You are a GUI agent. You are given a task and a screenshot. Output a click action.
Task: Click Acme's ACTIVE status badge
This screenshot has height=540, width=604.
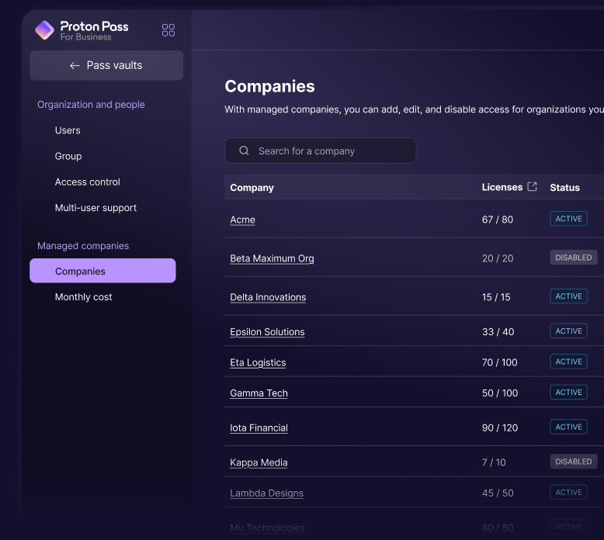pyautogui.click(x=568, y=219)
